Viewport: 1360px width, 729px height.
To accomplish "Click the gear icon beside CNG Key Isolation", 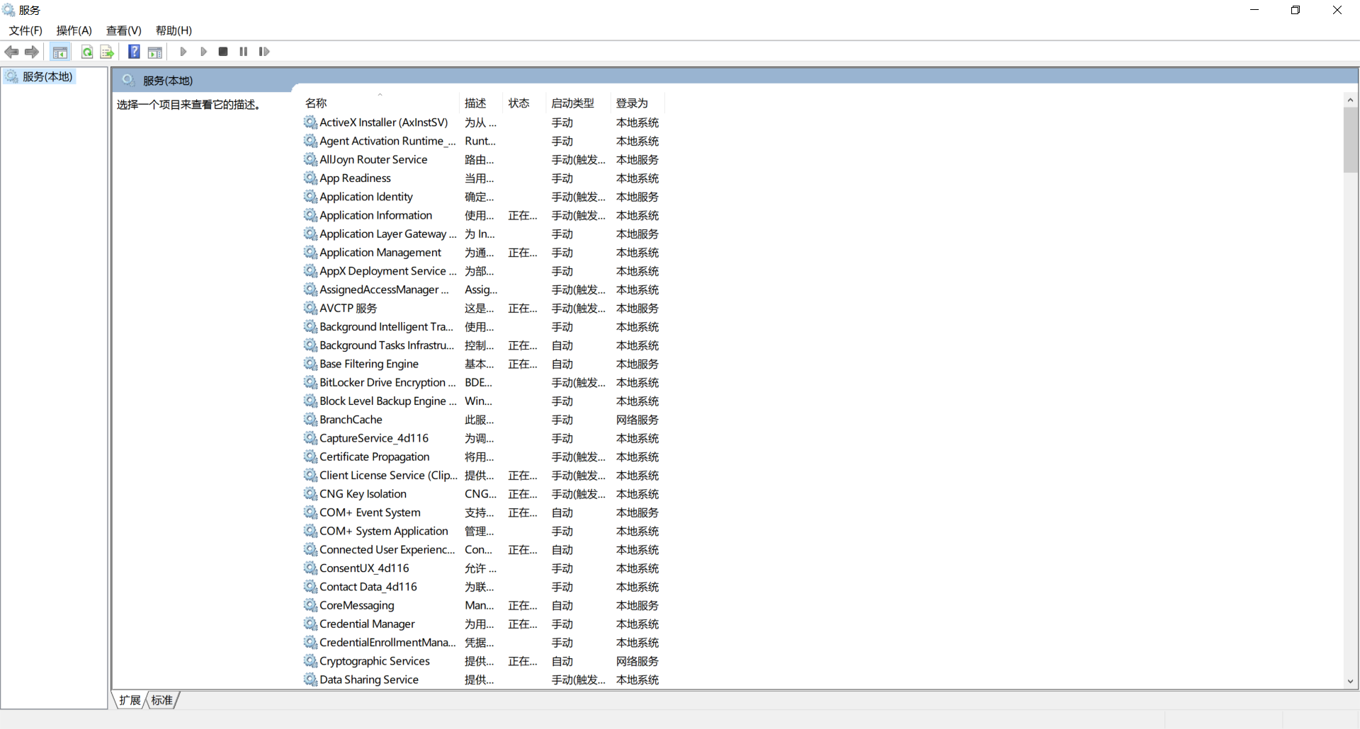I will tap(310, 494).
